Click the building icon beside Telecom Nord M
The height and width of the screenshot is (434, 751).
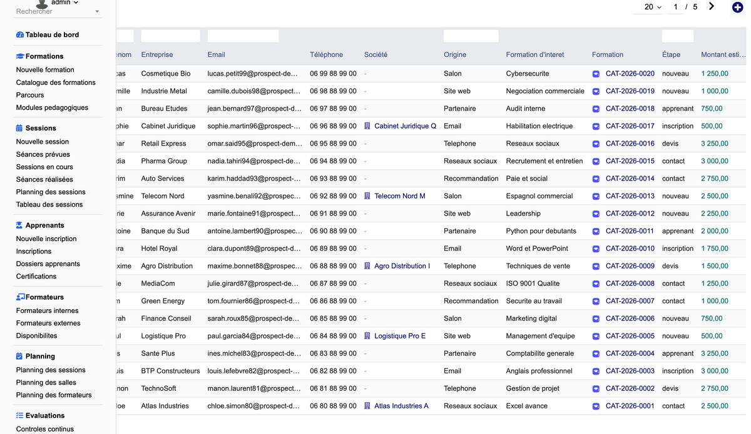367,196
